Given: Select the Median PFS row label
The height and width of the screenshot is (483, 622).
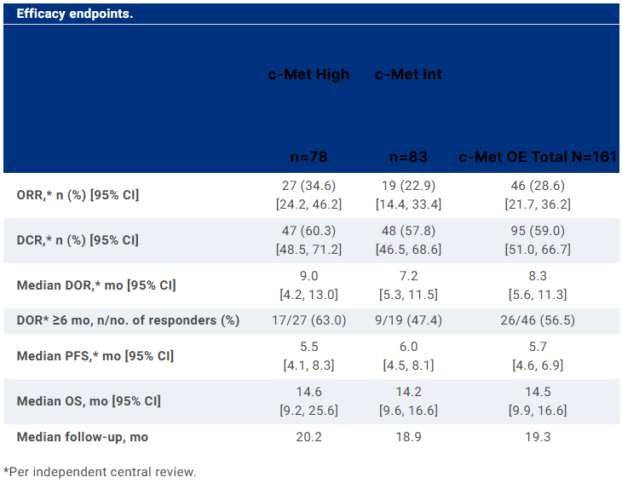Looking at the screenshot, I should (95, 356).
